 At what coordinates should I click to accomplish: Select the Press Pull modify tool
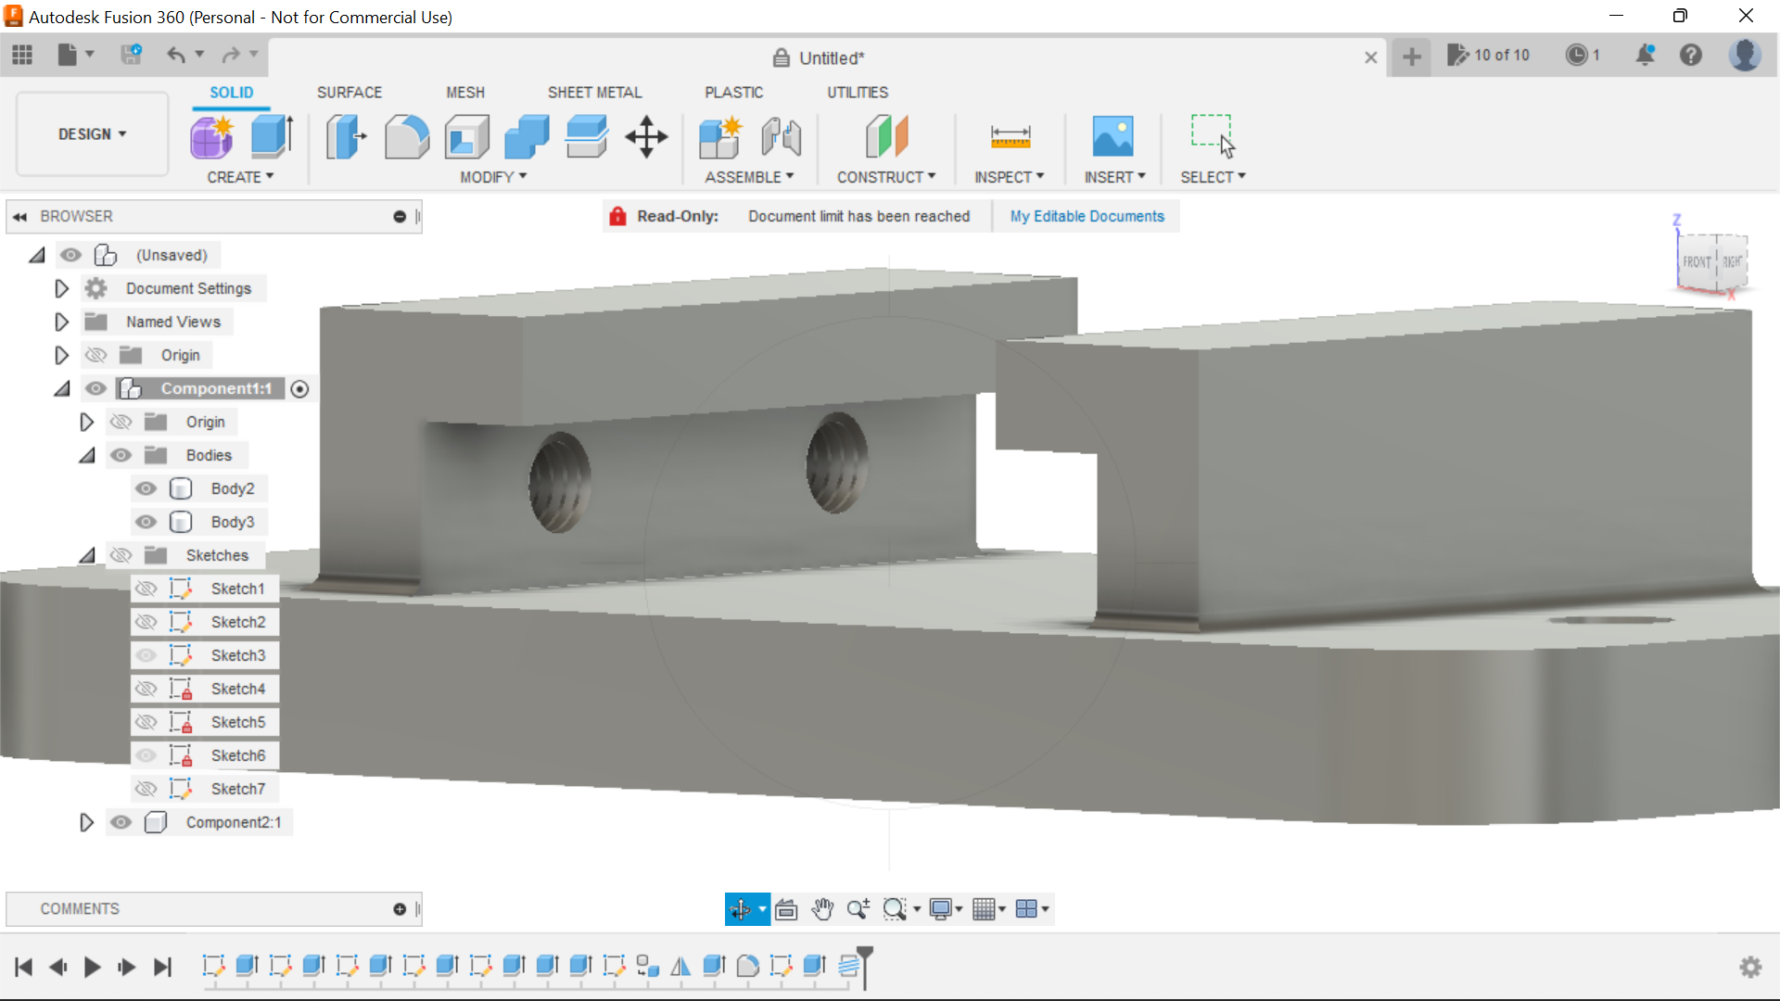pos(347,137)
